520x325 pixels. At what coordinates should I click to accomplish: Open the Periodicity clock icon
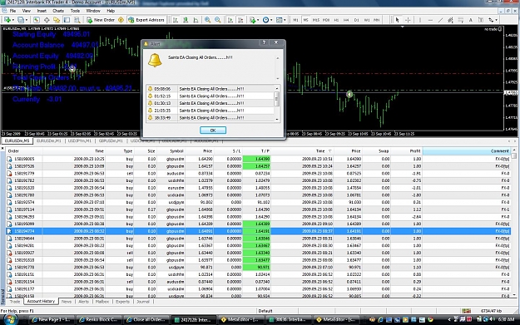(265, 20)
